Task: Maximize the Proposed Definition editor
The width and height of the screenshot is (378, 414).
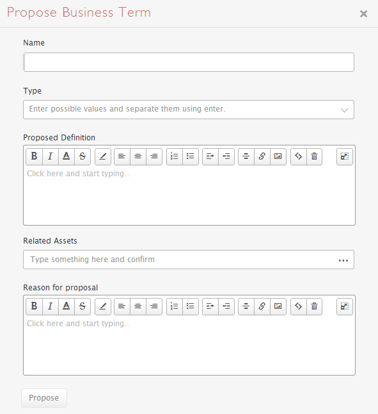Action: (345, 156)
